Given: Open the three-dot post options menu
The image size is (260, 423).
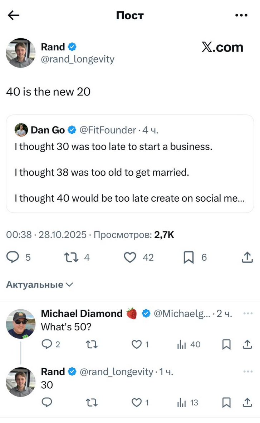Looking at the screenshot, I should [x=241, y=15].
